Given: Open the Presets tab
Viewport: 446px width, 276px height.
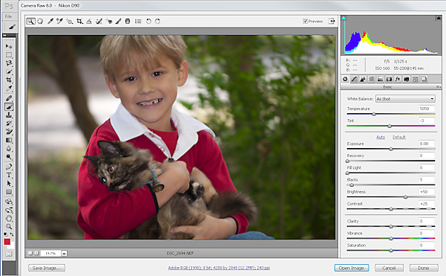Looking at the screenshot, I should [416, 79].
